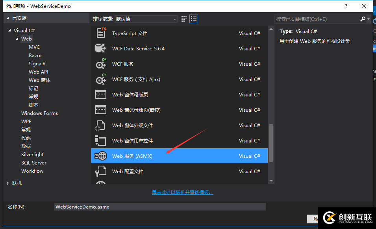Click the TypeScript 文件 template icon
The width and height of the screenshot is (376, 229).
100,33
